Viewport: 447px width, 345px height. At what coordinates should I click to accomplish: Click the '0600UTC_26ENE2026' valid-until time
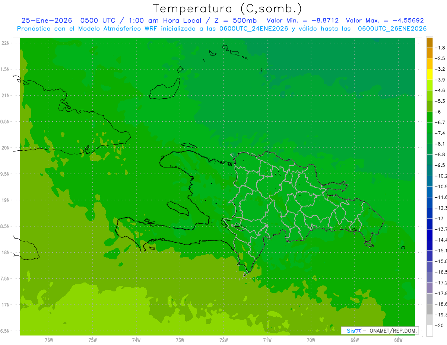(x=392, y=29)
